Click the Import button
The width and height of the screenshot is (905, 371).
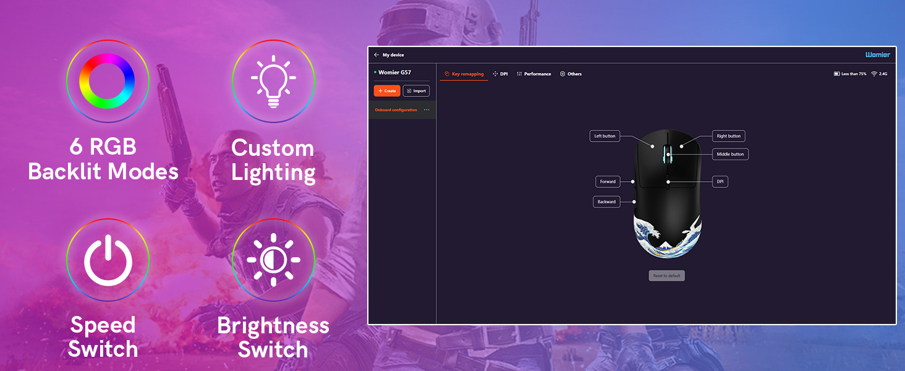pos(416,91)
